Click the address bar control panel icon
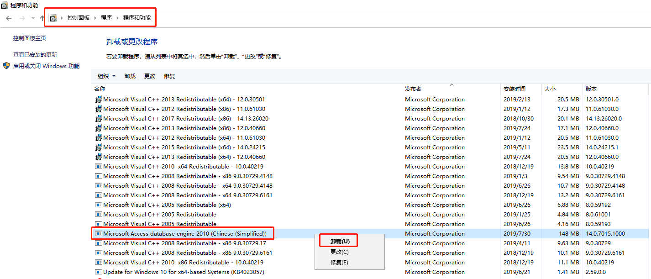 (x=53, y=18)
